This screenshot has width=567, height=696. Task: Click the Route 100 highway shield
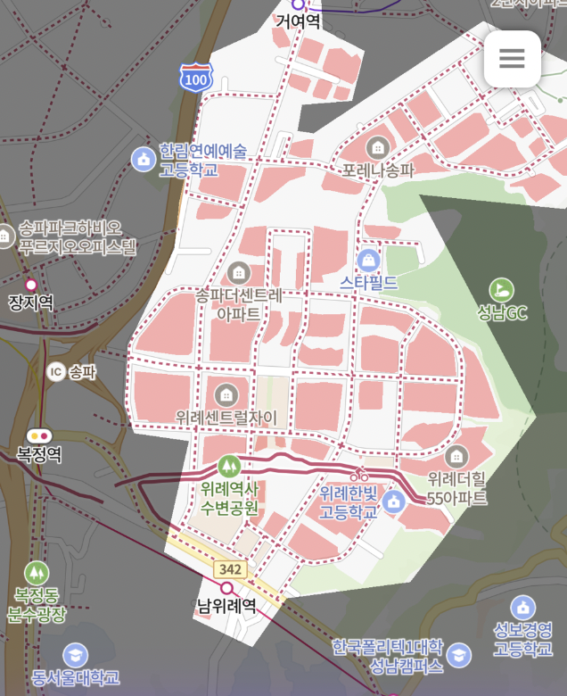click(x=196, y=78)
